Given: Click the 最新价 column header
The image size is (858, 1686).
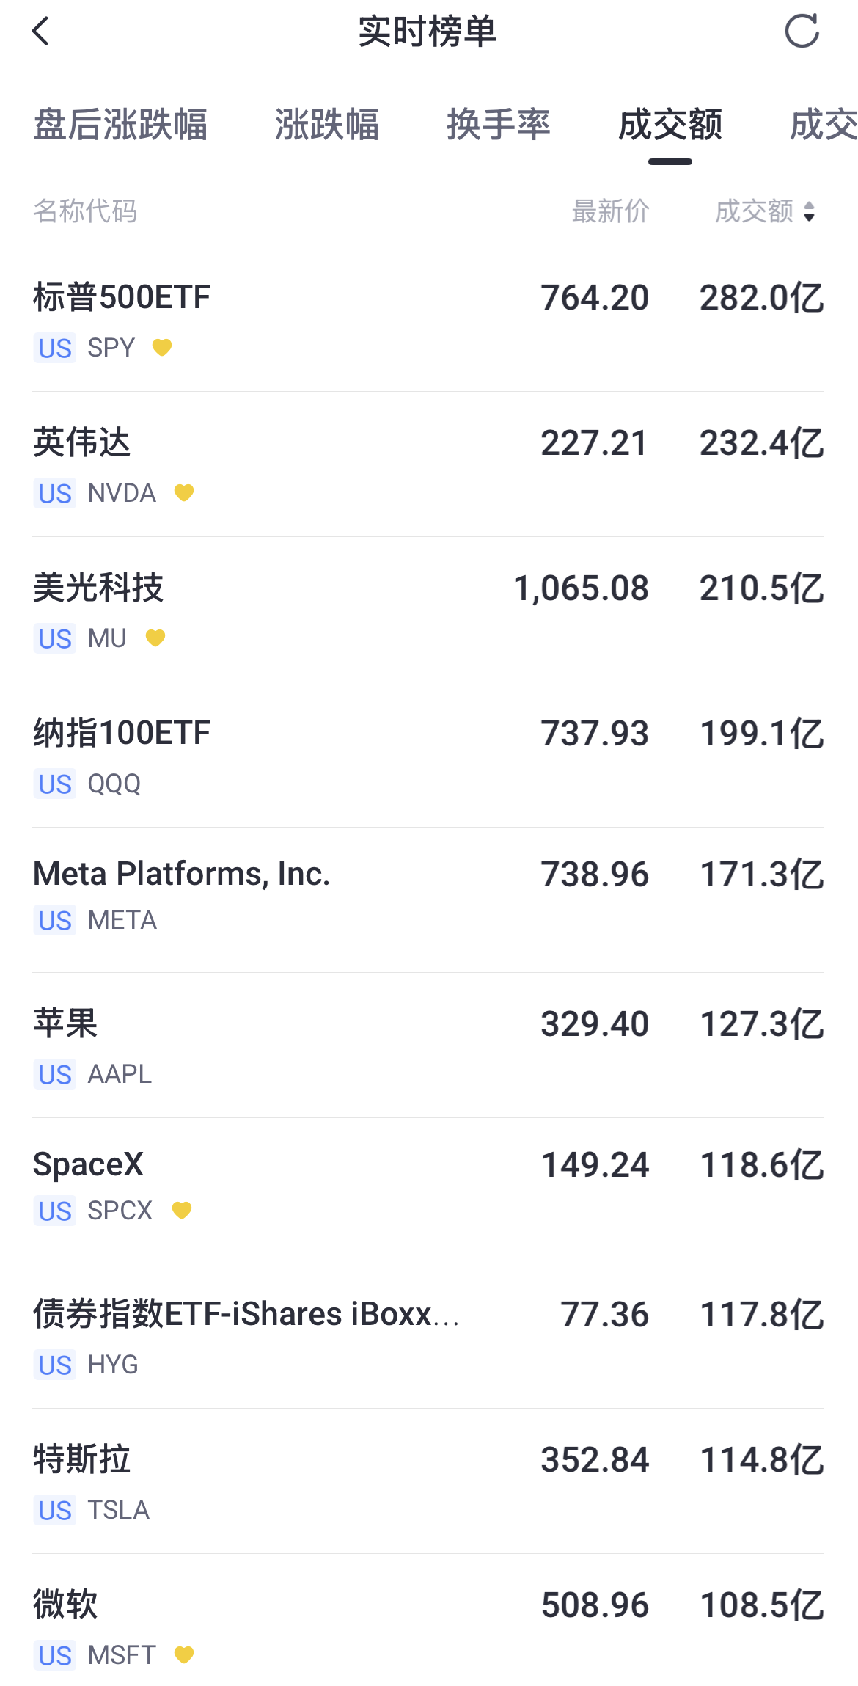Looking at the screenshot, I should 611,211.
